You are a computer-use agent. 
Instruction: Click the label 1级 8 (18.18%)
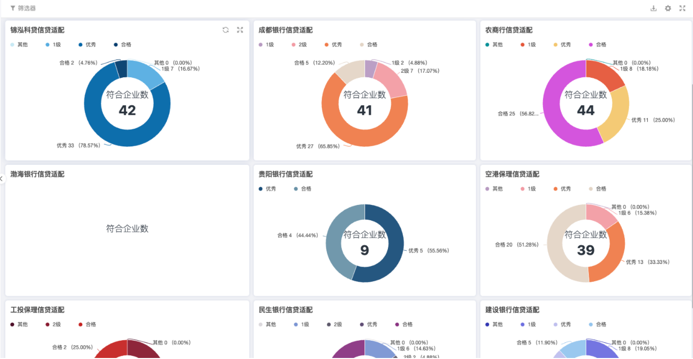coord(639,69)
